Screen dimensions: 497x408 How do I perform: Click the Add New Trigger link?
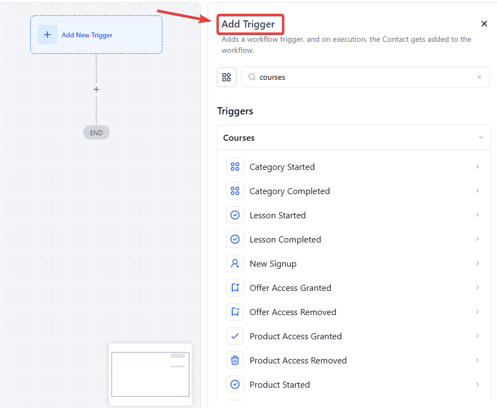87,35
